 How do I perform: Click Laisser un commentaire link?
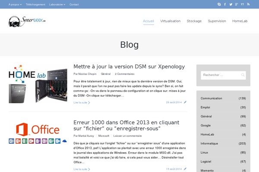click(127, 136)
